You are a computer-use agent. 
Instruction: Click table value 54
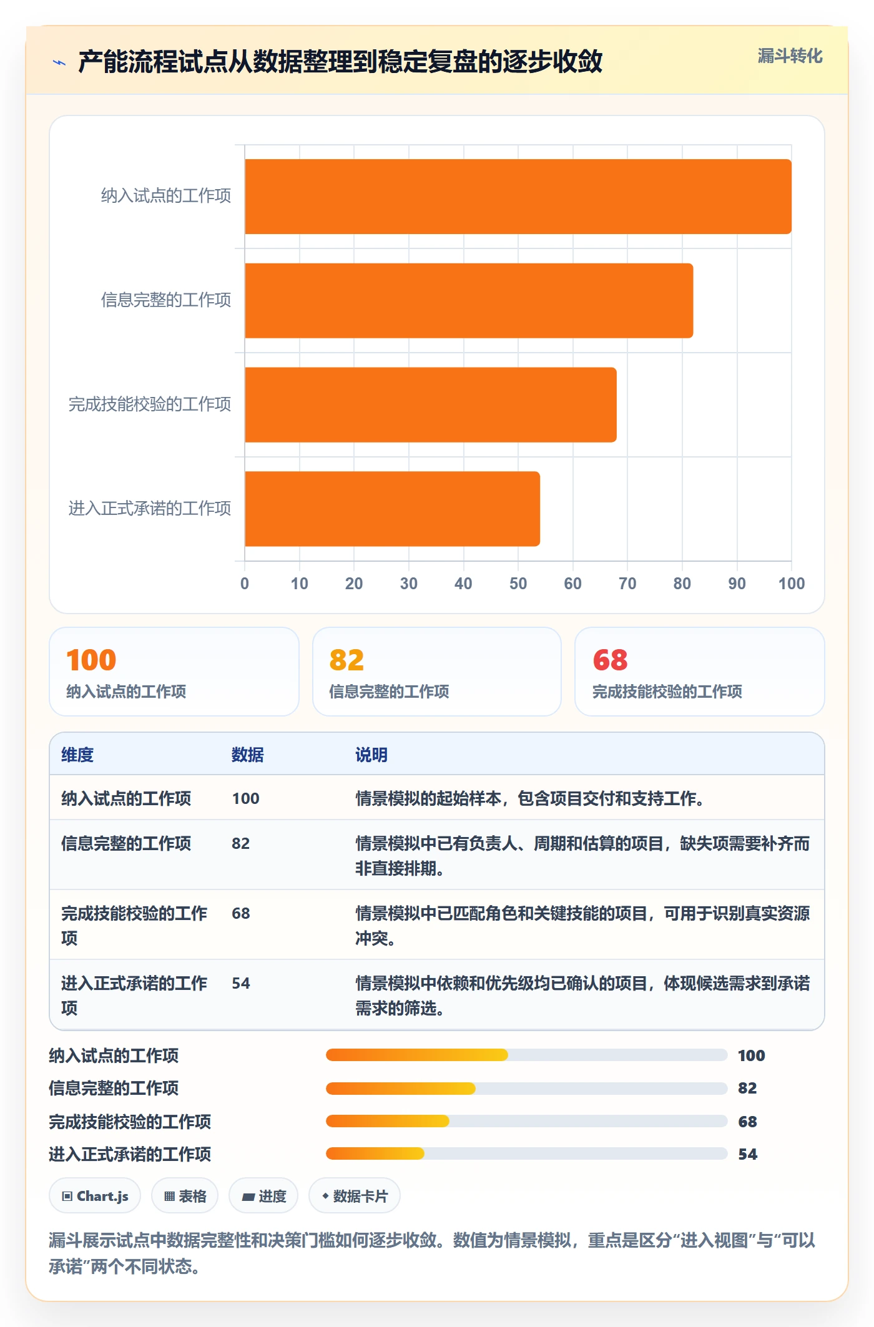[x=241, y=983]
